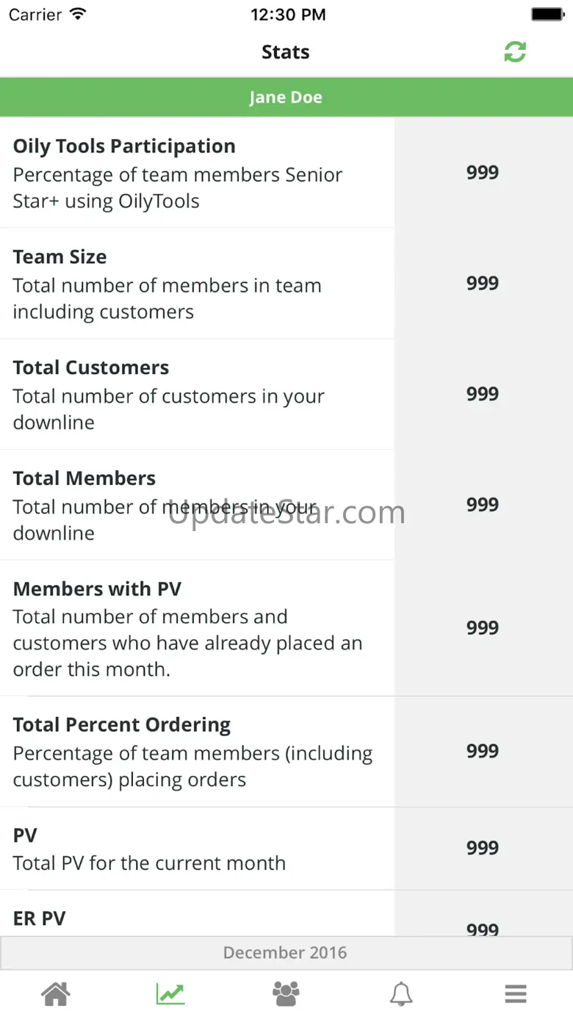The width and height of the screenshot is (573, 1019).
Task: Tap the Total Customers row
Action: coord(197,395)
